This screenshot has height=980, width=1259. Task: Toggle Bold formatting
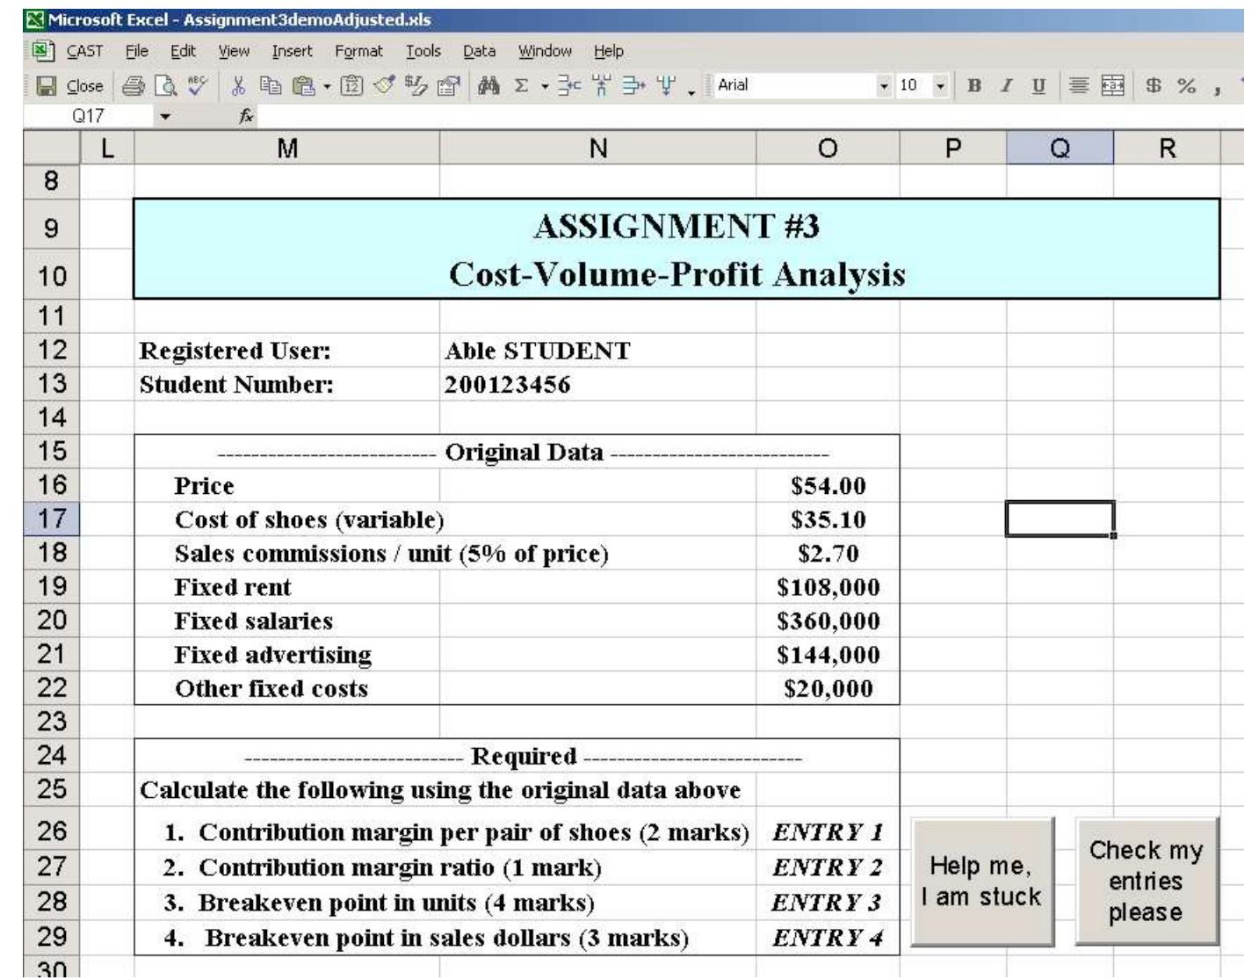point(973,86)
